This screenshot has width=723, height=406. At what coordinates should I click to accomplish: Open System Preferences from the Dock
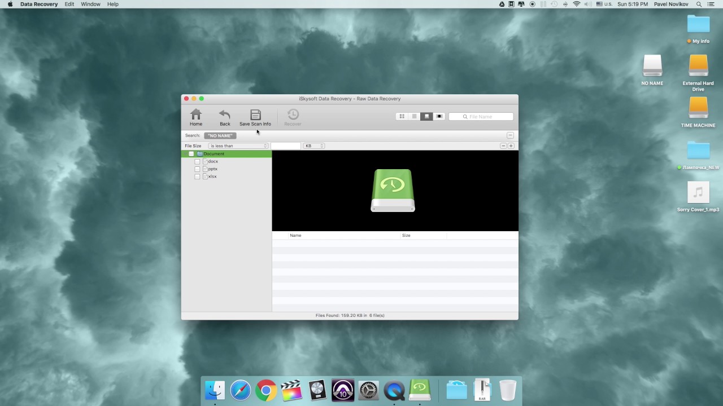[x=368, y=390]
